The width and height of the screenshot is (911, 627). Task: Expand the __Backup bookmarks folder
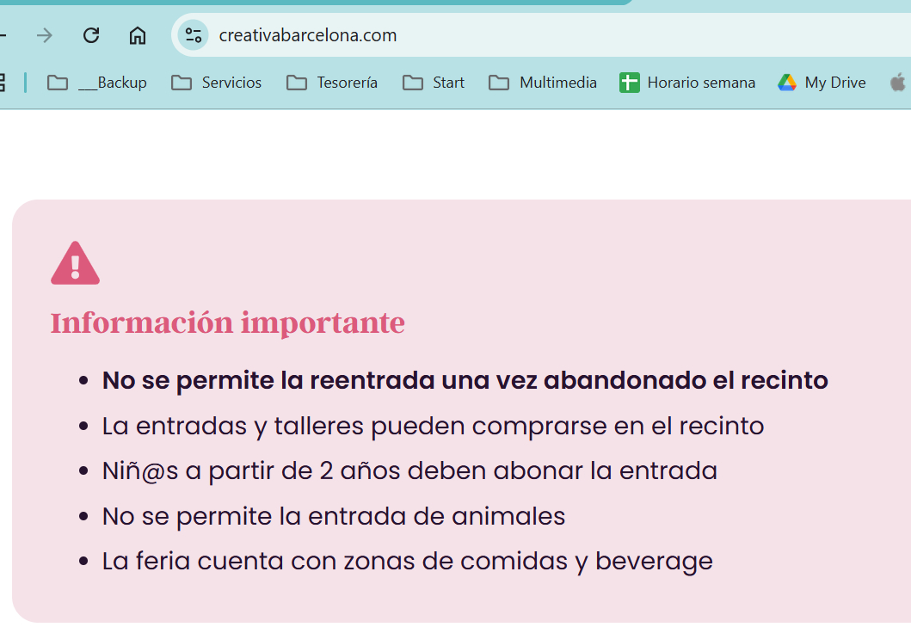(x=97, y=83)
